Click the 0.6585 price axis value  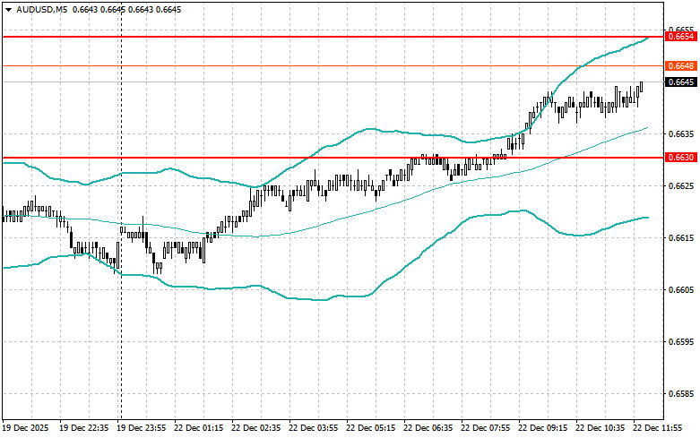pos(681,394)
